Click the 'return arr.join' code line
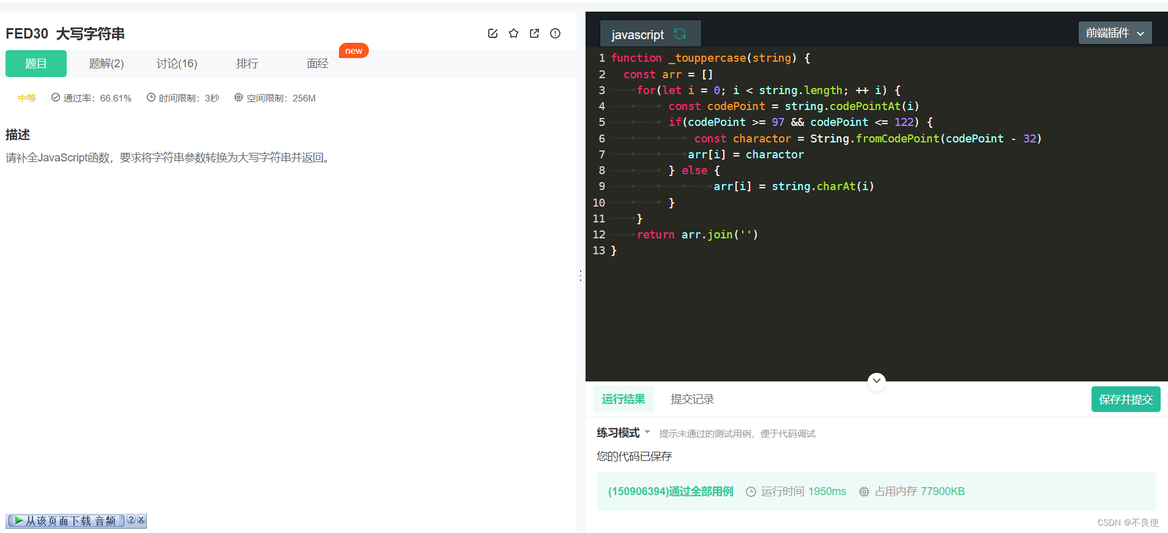Screen dimensions: 1168x533 click(697, 235)
